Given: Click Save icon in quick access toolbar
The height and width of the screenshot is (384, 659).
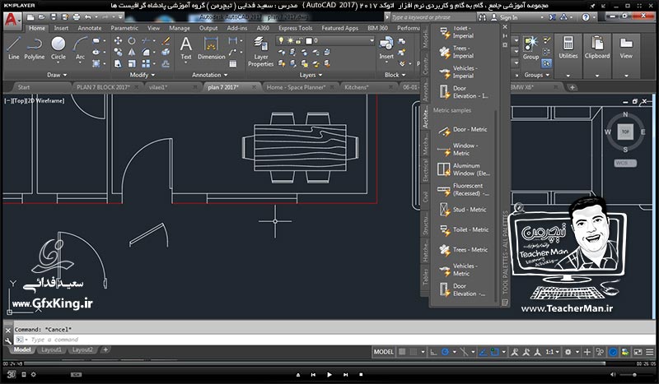Looking at the screenshot, I should pos(54,17).
